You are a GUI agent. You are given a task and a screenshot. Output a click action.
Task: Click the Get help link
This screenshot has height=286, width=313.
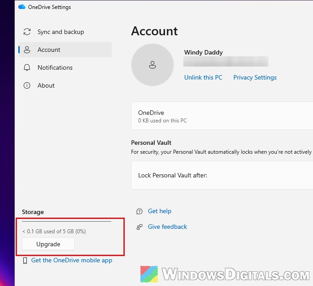[x=160, y=211]
